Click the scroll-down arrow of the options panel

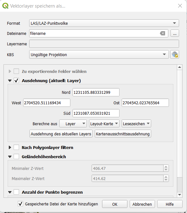click(x=179, y=195)
